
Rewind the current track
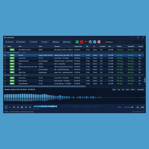[x=18, y=107]
